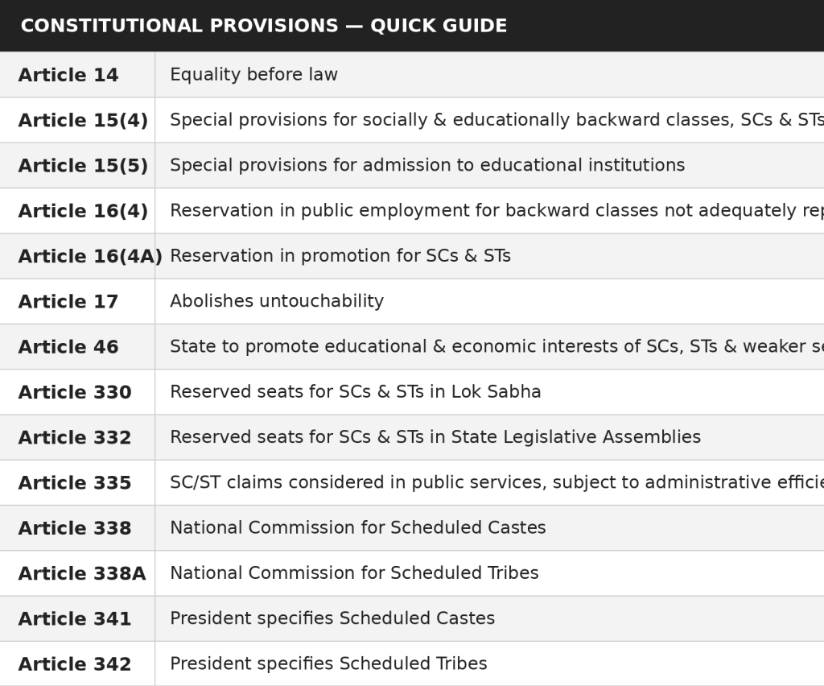
Task: Click 'National Commission for Scheduled Castes' text
Action: pyautogui.click(x=358, y=527)
